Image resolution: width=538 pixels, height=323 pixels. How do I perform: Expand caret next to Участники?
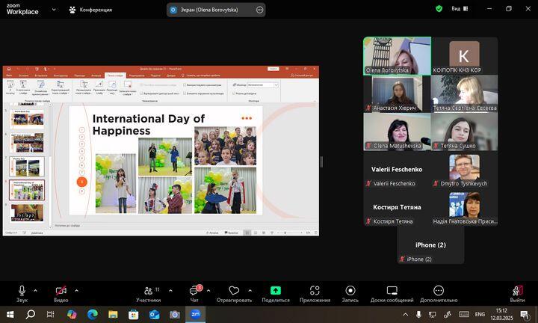(x=170, y=291)
